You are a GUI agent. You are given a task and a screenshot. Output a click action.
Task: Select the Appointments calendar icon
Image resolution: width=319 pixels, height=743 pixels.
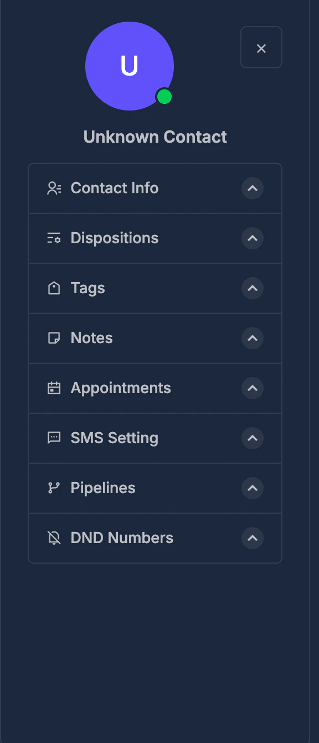point(54,388)
